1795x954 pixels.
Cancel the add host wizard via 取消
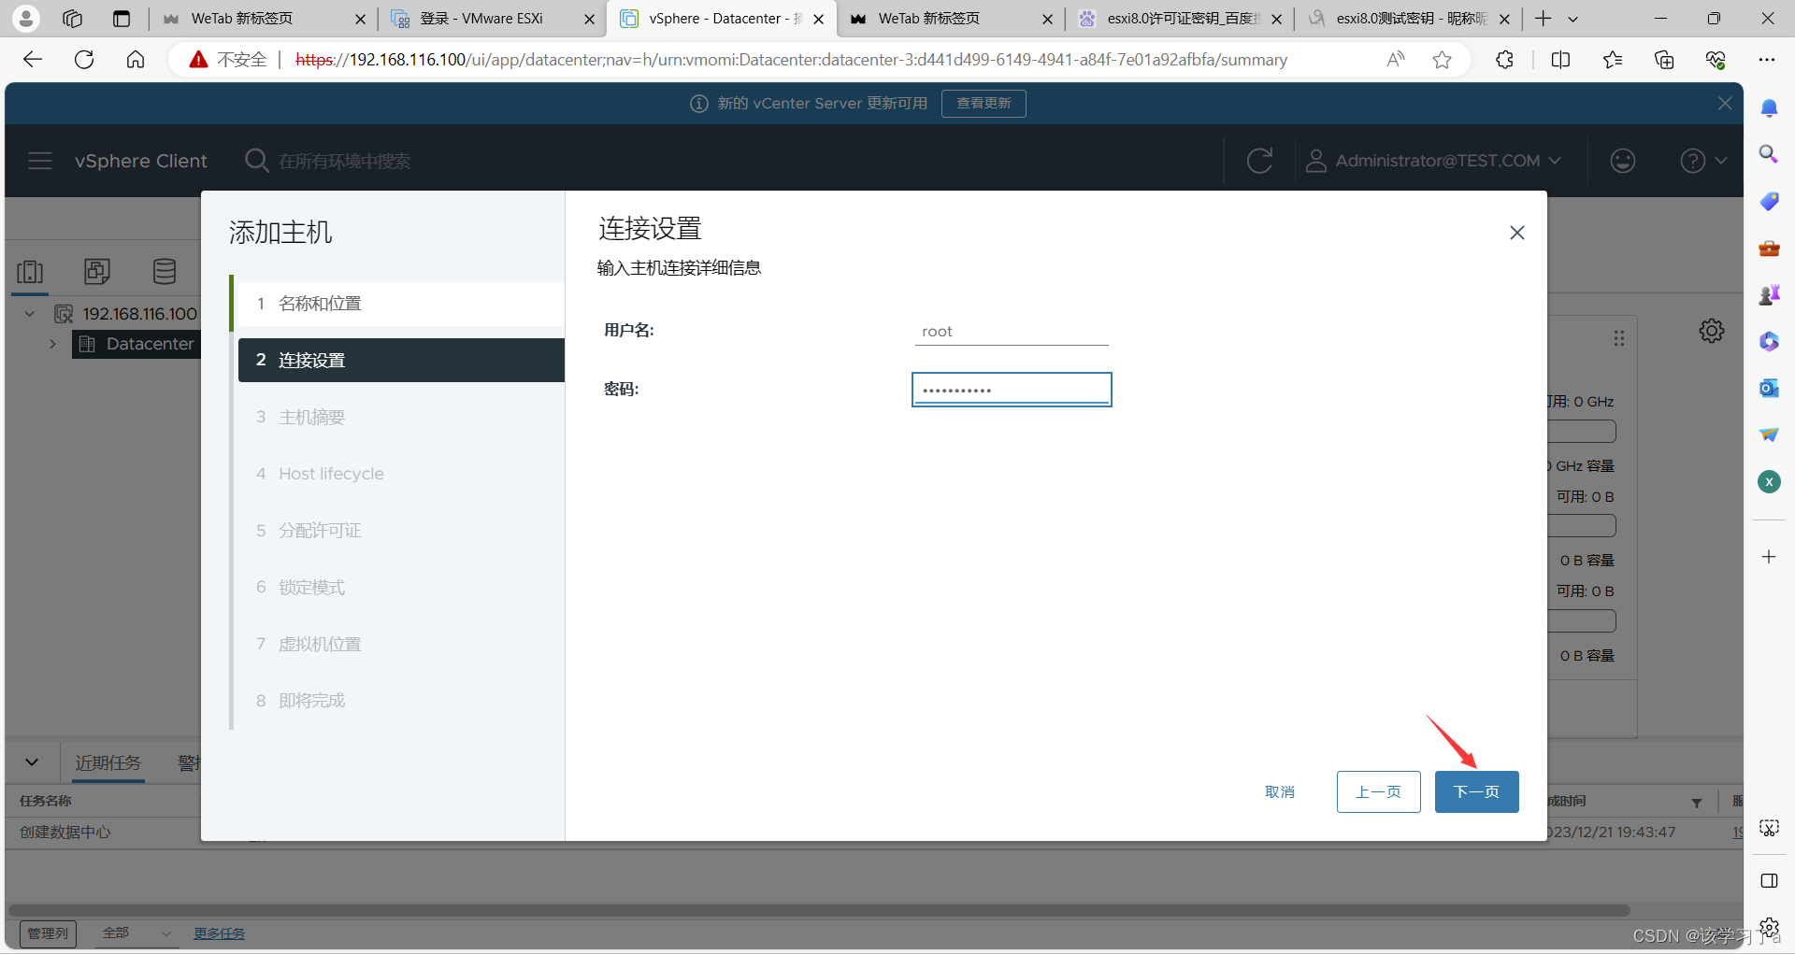coord(1280,791)
